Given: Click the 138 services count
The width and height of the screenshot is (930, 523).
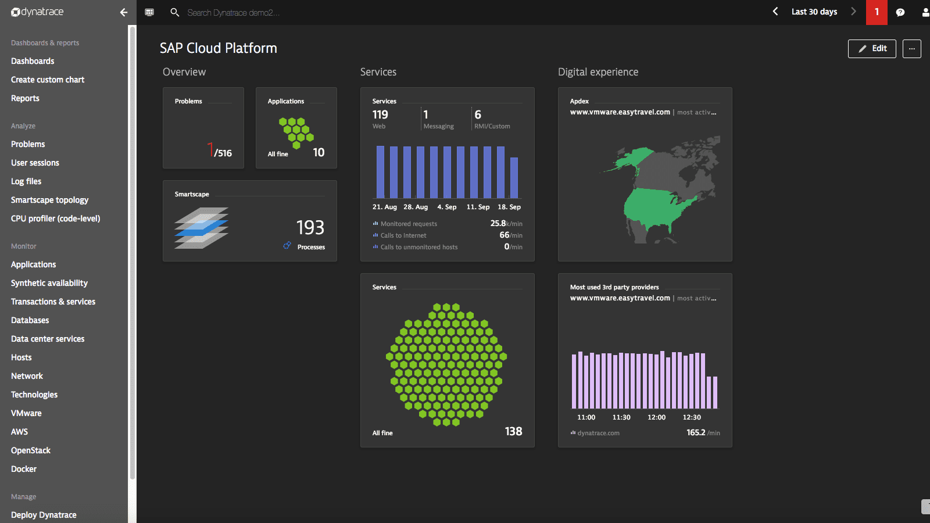Looking at the screenshot, I should point(513,431).
